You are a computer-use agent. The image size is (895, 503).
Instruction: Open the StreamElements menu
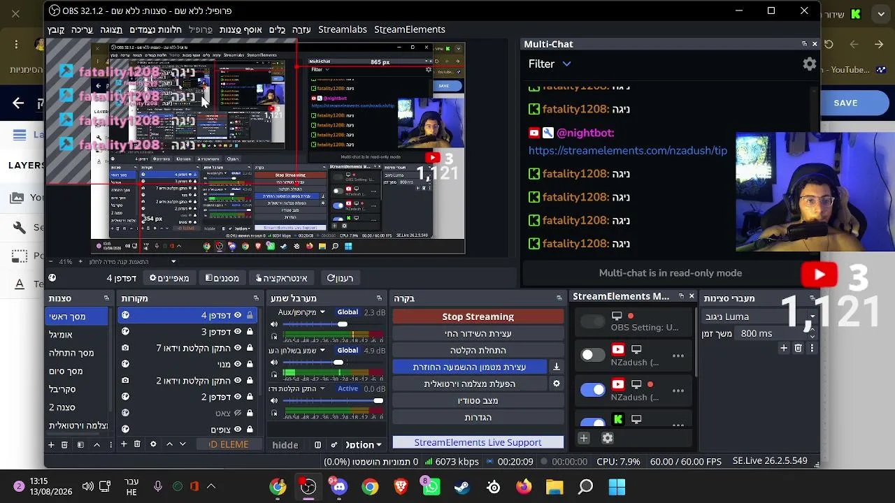tap(410, 29)
